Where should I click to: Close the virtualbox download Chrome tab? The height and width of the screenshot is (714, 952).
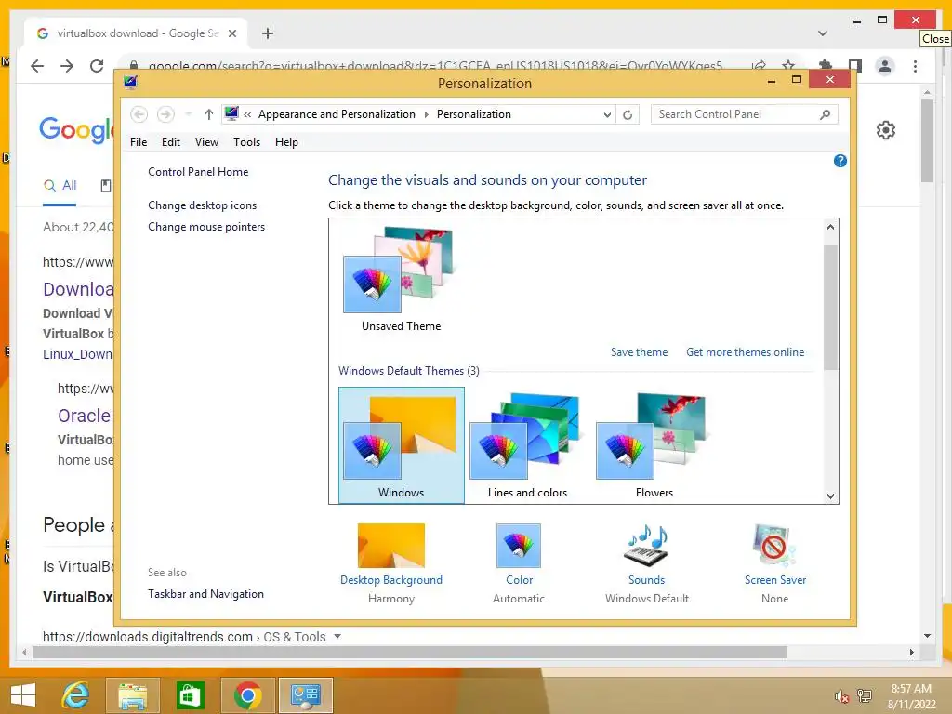[231, 33]
